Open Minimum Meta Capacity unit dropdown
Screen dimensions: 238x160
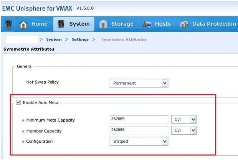click(193, 119)
